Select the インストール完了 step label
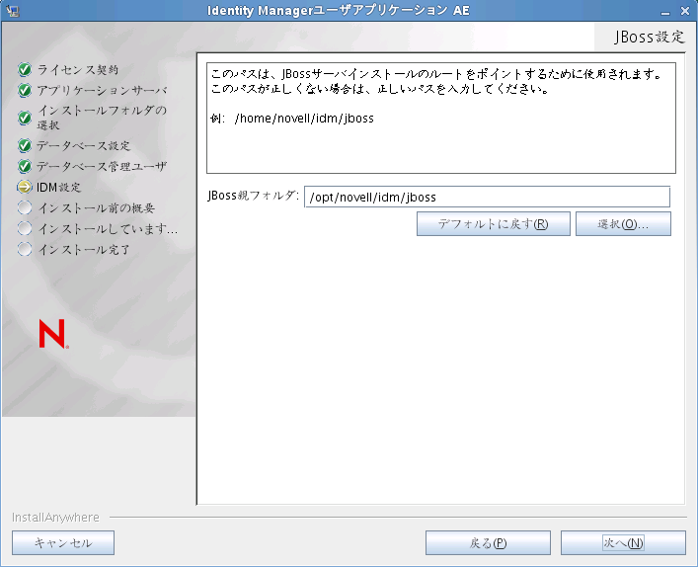This screenshot has width=698, height=567. click(x=83, y=250)
